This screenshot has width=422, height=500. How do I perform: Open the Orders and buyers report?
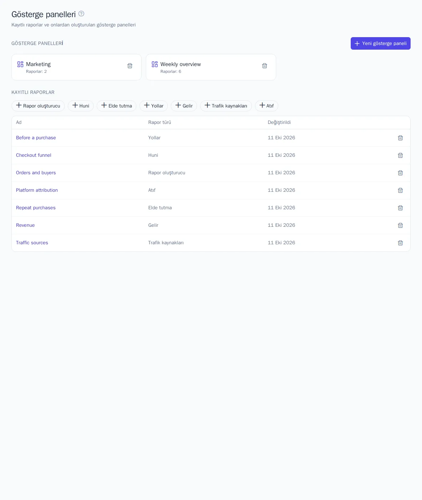36,173
